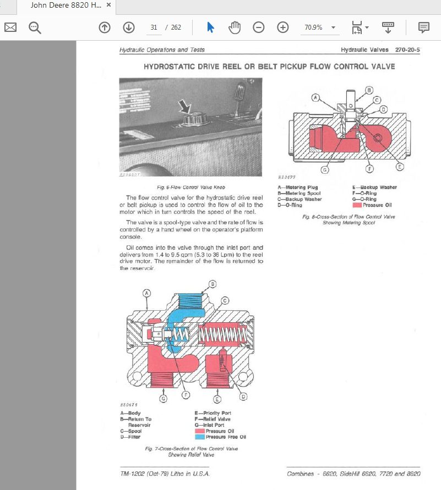Zoom in with the plus button
The width and height of the screenshot is (441, 490).
tap(283, 27)
